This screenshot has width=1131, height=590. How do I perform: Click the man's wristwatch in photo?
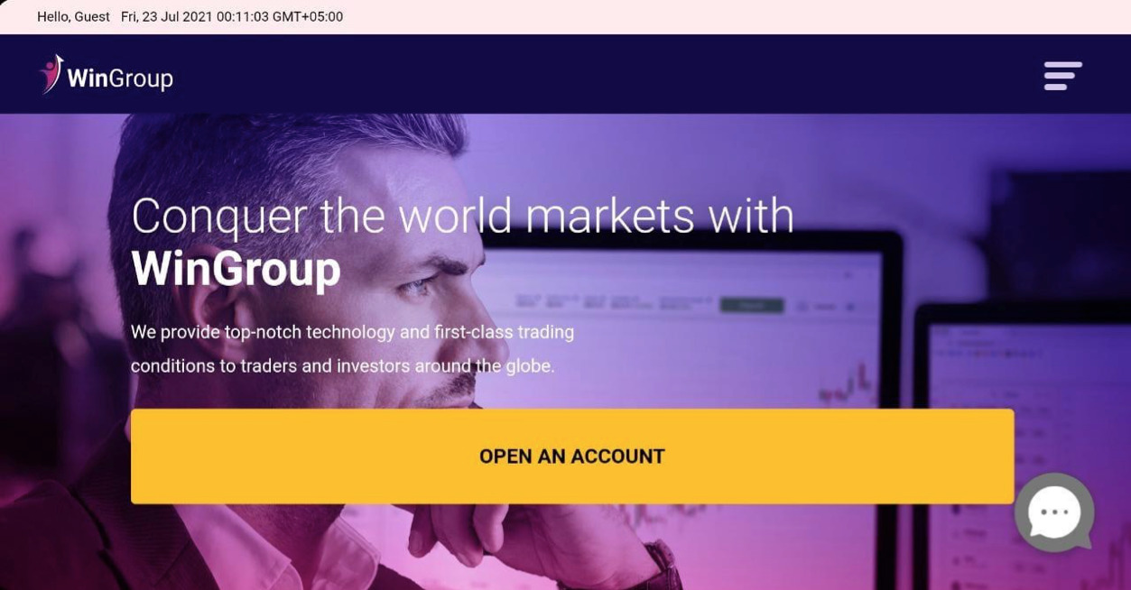point(663,566)
